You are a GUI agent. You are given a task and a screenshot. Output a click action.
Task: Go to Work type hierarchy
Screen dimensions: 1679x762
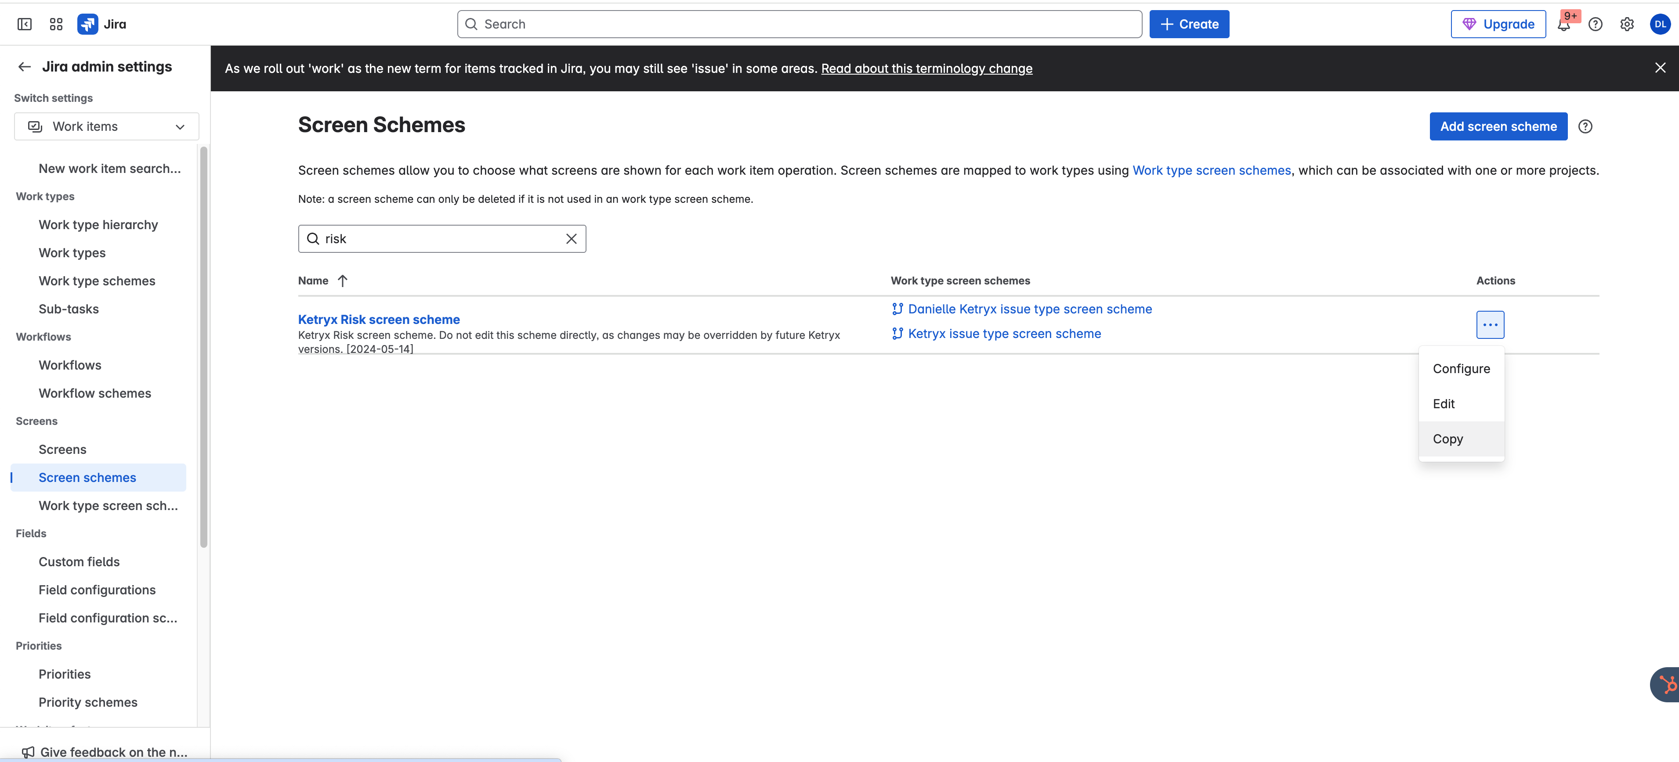pos(98,225)
